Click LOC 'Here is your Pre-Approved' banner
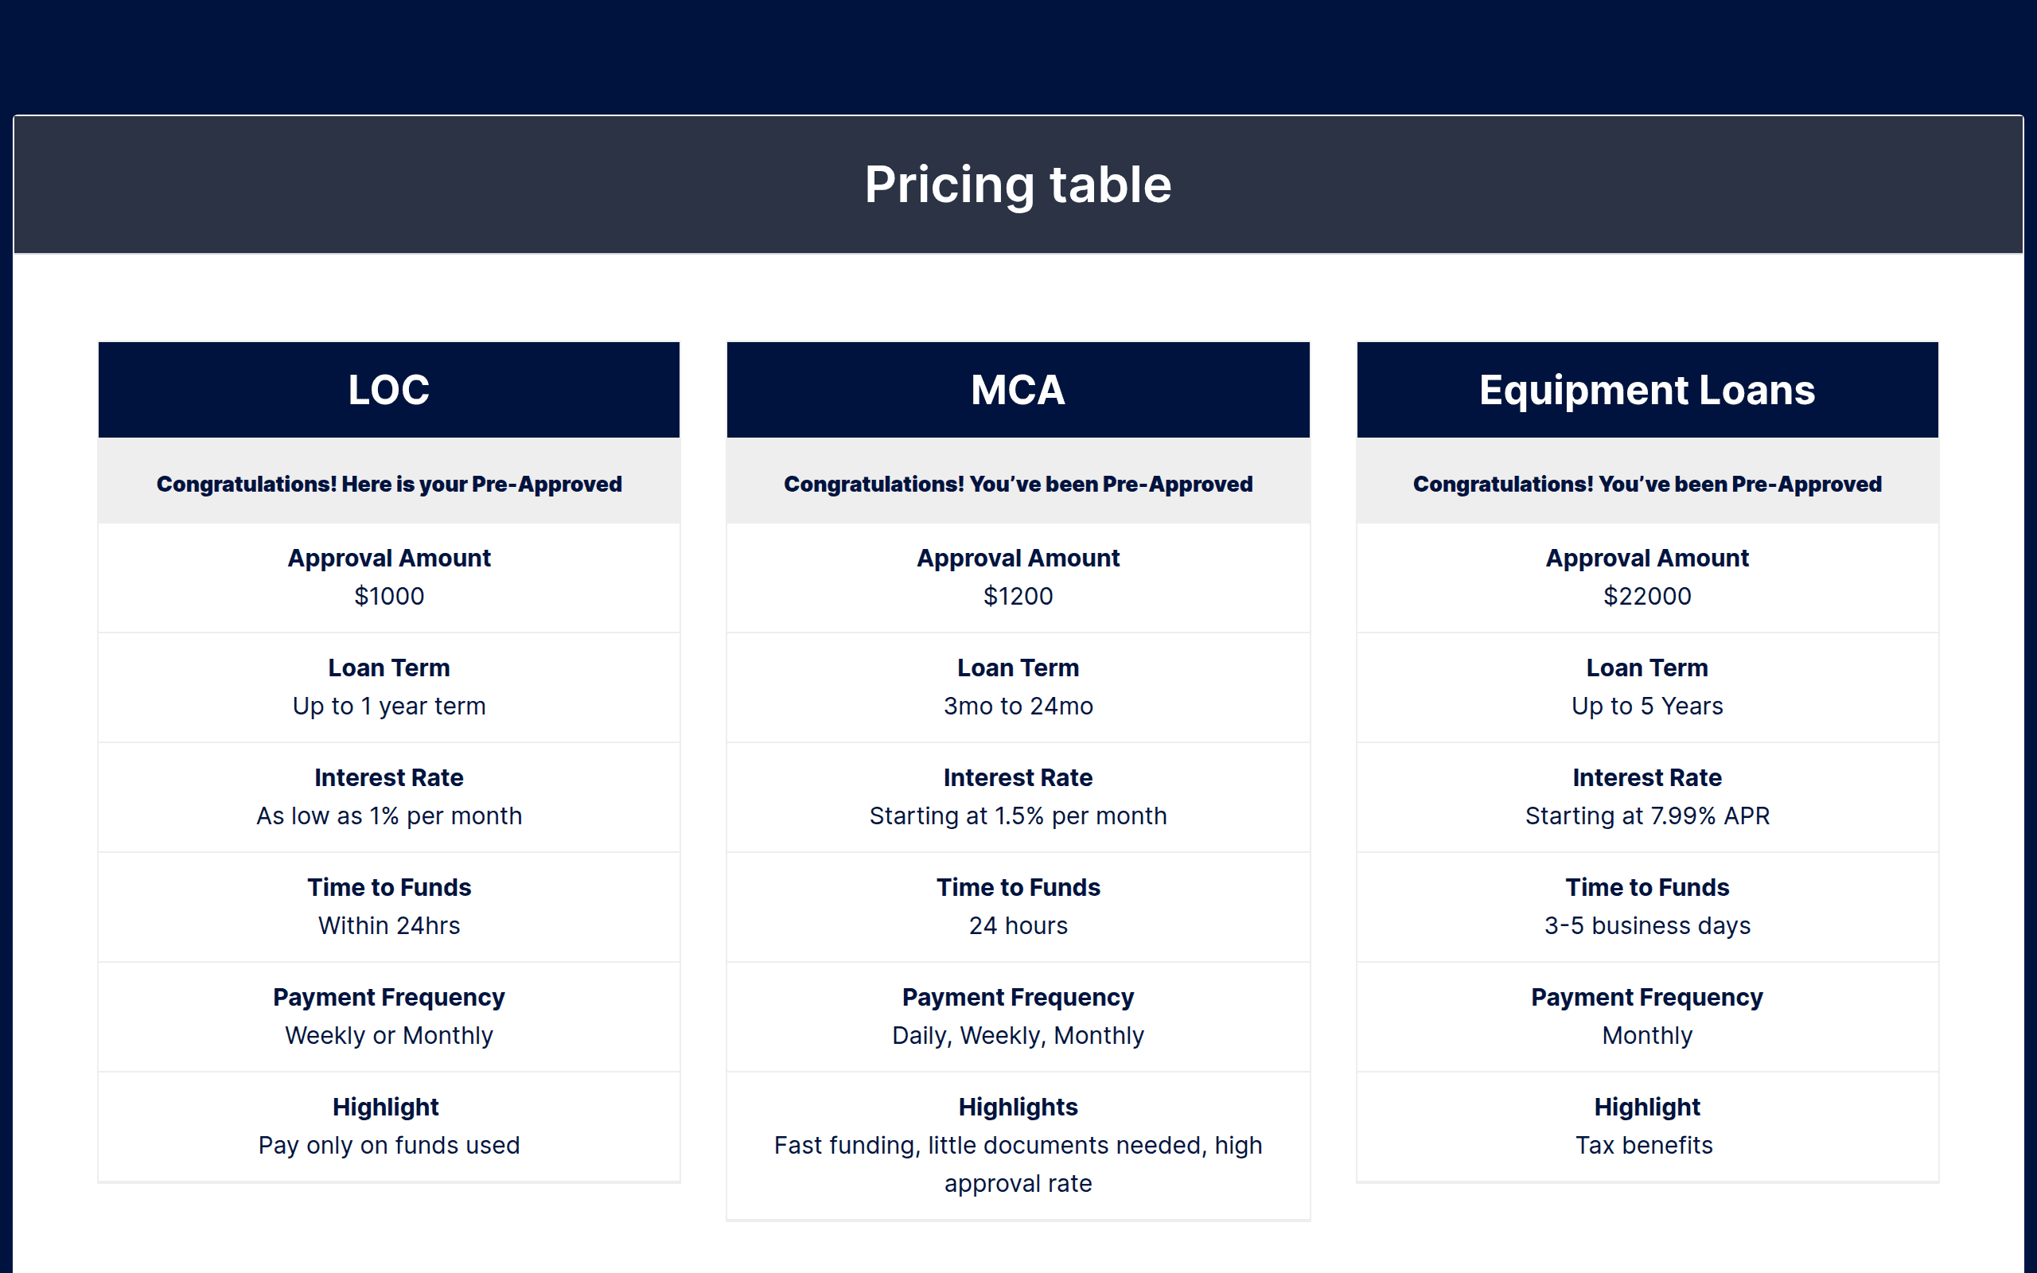The height and width of the screenshot is (1273, 2037). [x=389, y=484]
